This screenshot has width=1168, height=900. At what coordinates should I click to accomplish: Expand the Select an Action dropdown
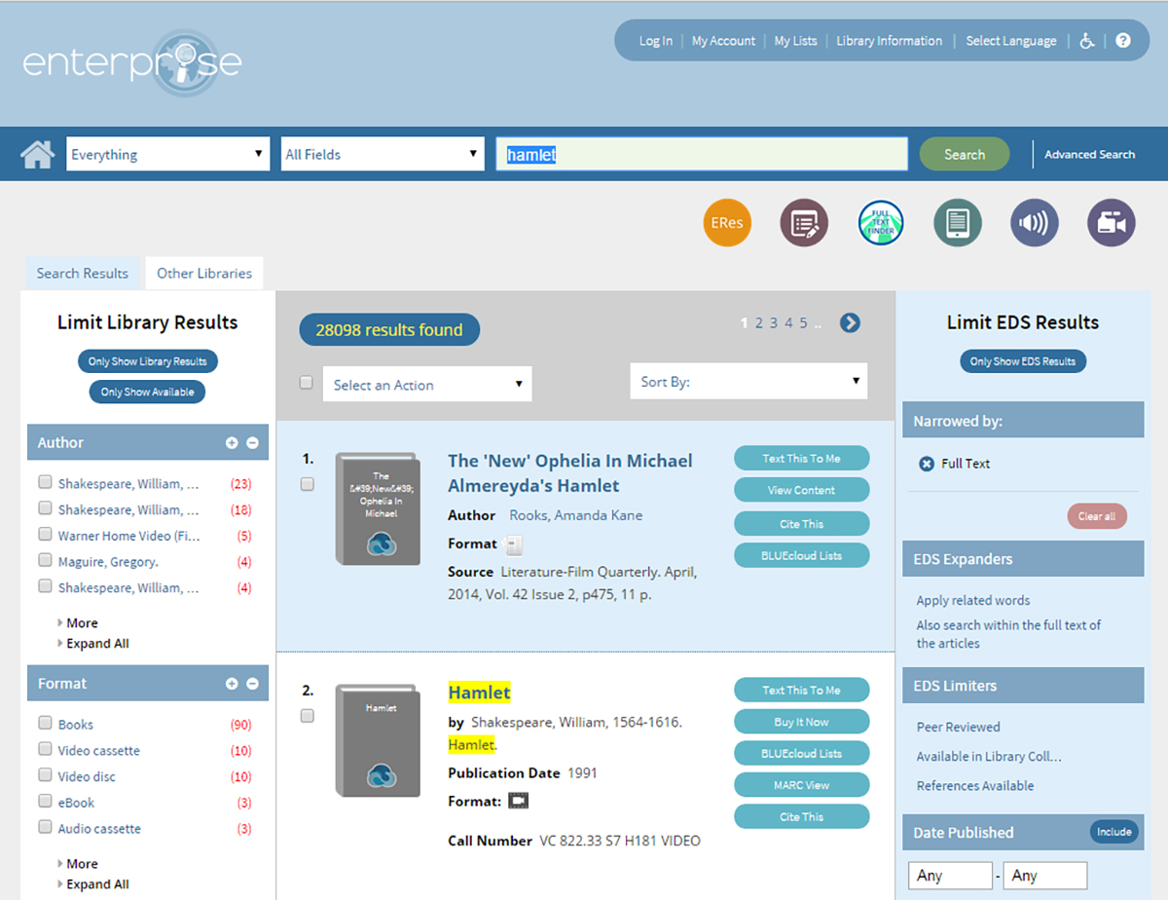pyautogui.click(x=427, y=385)
